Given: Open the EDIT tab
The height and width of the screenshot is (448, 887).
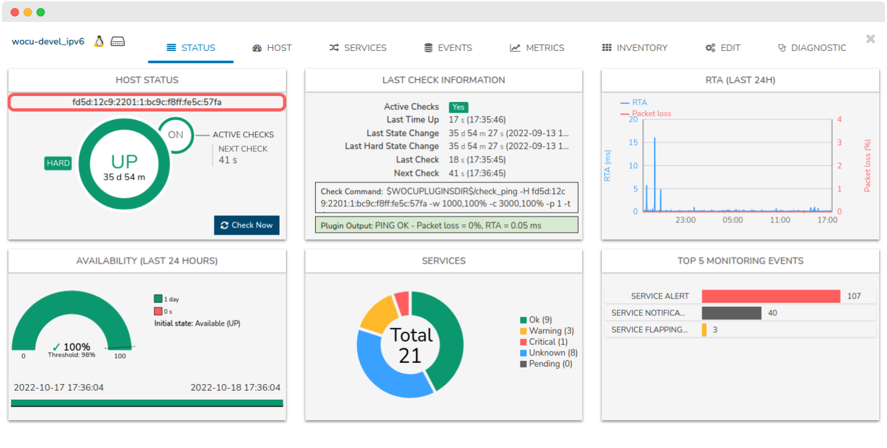Looking at the screenshot, I should (x=723, y=48).
